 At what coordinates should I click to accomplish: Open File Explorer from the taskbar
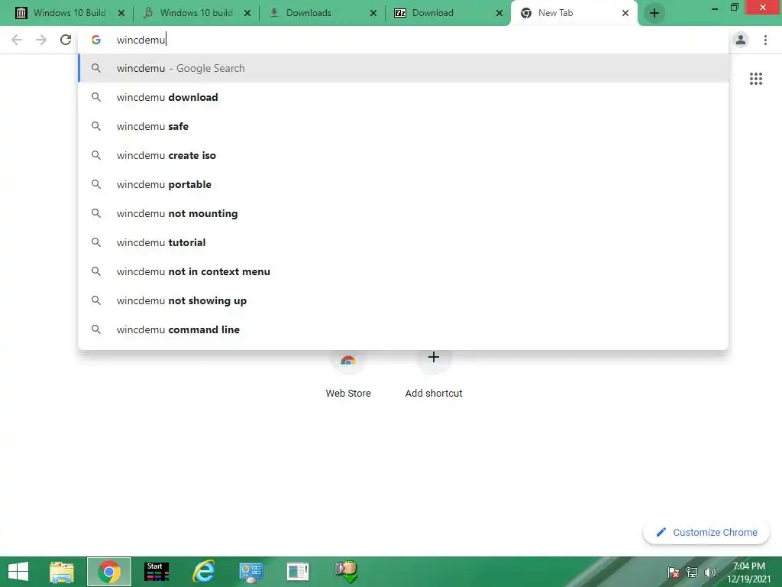coord(62,572)
